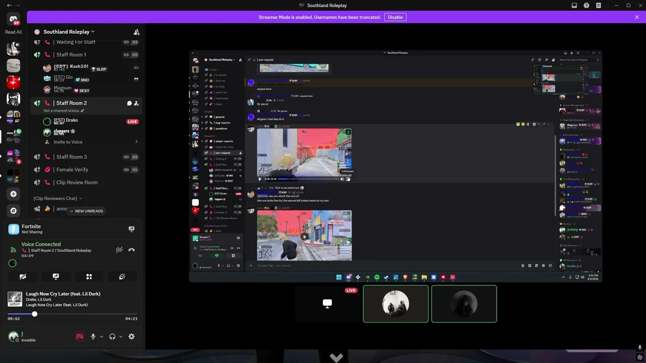646x363 pixels.
Task: Deafen with headphones icon
Action: tap(112, 336)
